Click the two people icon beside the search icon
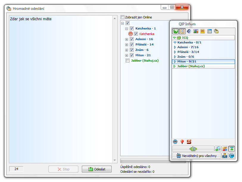Screen dimensions: 242x182 [225, 149]
